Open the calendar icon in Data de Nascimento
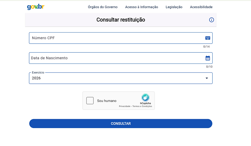 click(x=208, y=58)
